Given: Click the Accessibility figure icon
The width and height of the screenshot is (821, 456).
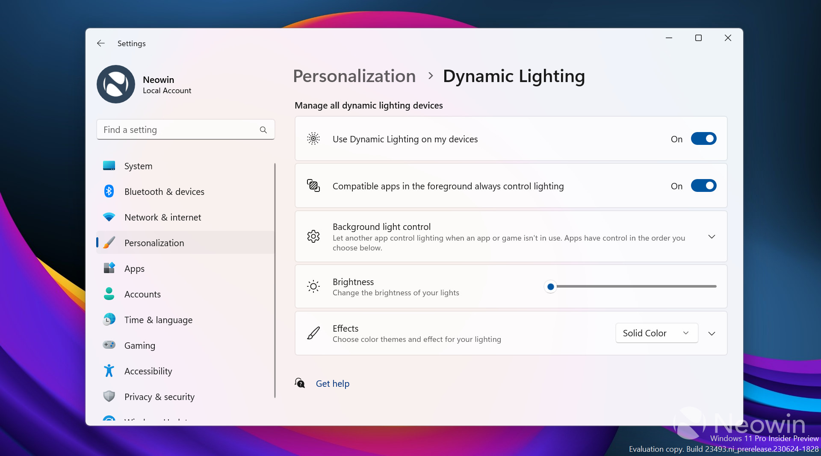Looking at the screenshot, I should pos(109,371).
